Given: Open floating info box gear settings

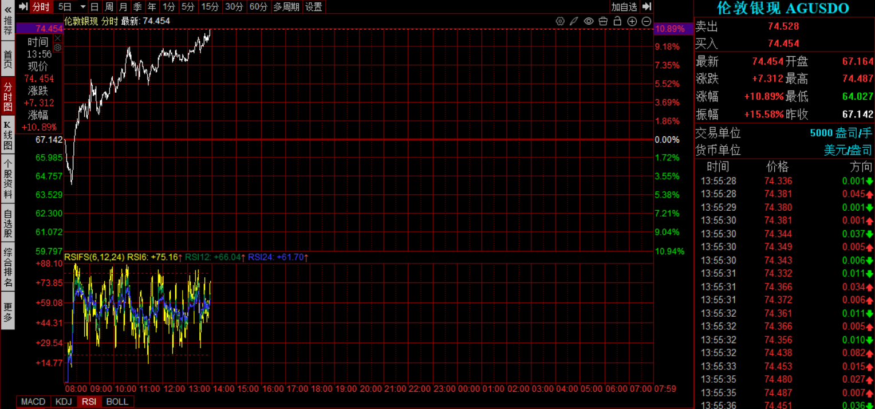Looking at the screenshot, I should click(x=57, y=48).
